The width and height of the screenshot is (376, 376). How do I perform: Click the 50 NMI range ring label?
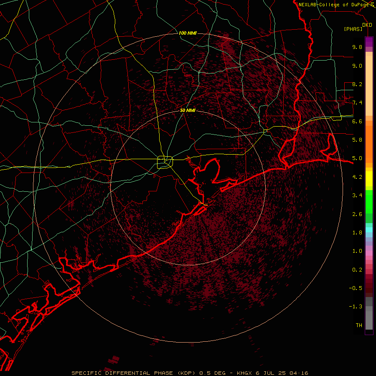(188, 110)
